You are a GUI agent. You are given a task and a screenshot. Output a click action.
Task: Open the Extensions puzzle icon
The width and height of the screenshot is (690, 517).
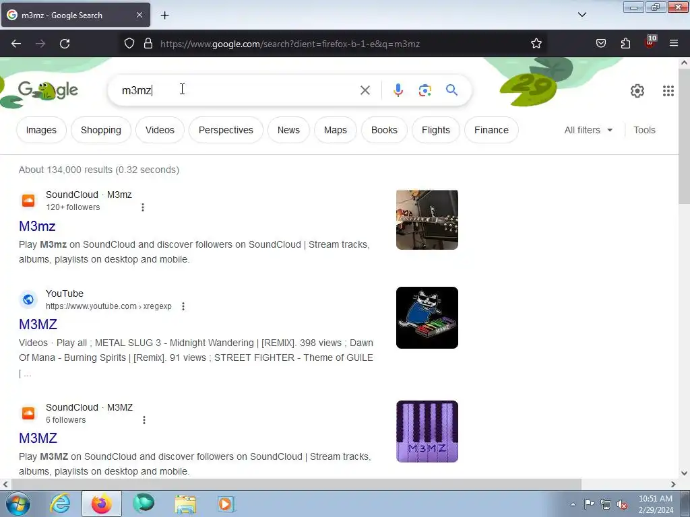pos(625,44)
